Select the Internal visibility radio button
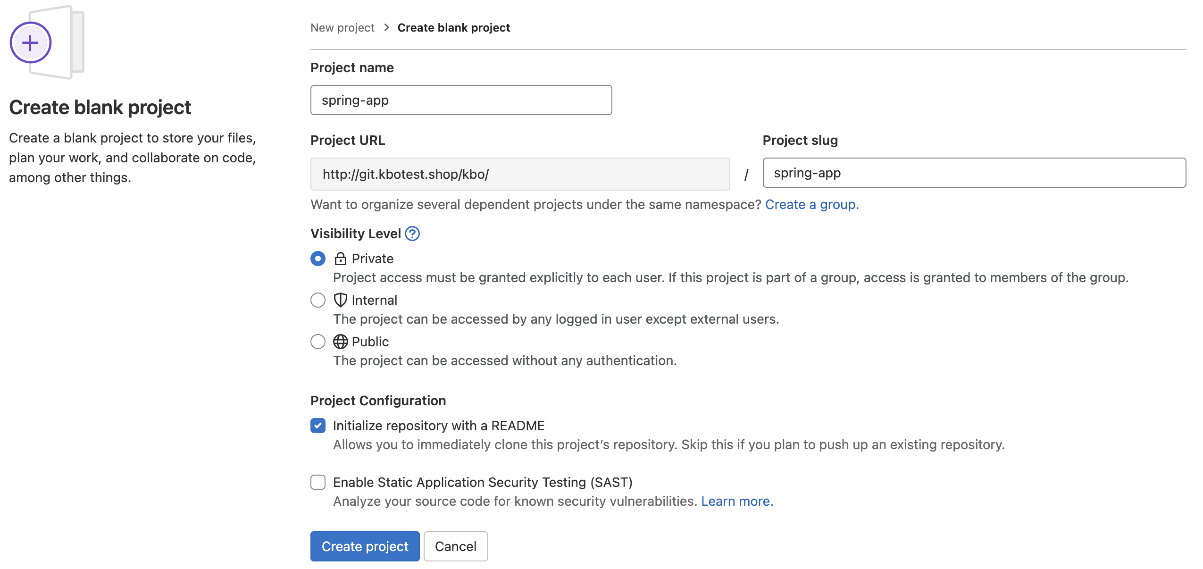1203x569 pixels. click(x=318, y=300)
